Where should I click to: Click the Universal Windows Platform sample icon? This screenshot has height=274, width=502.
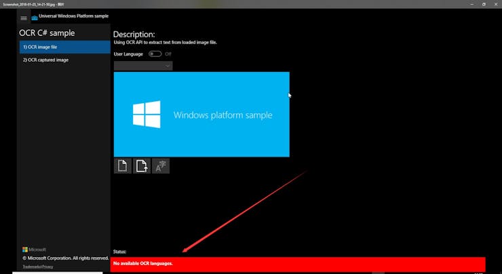(x=35, y=18)
